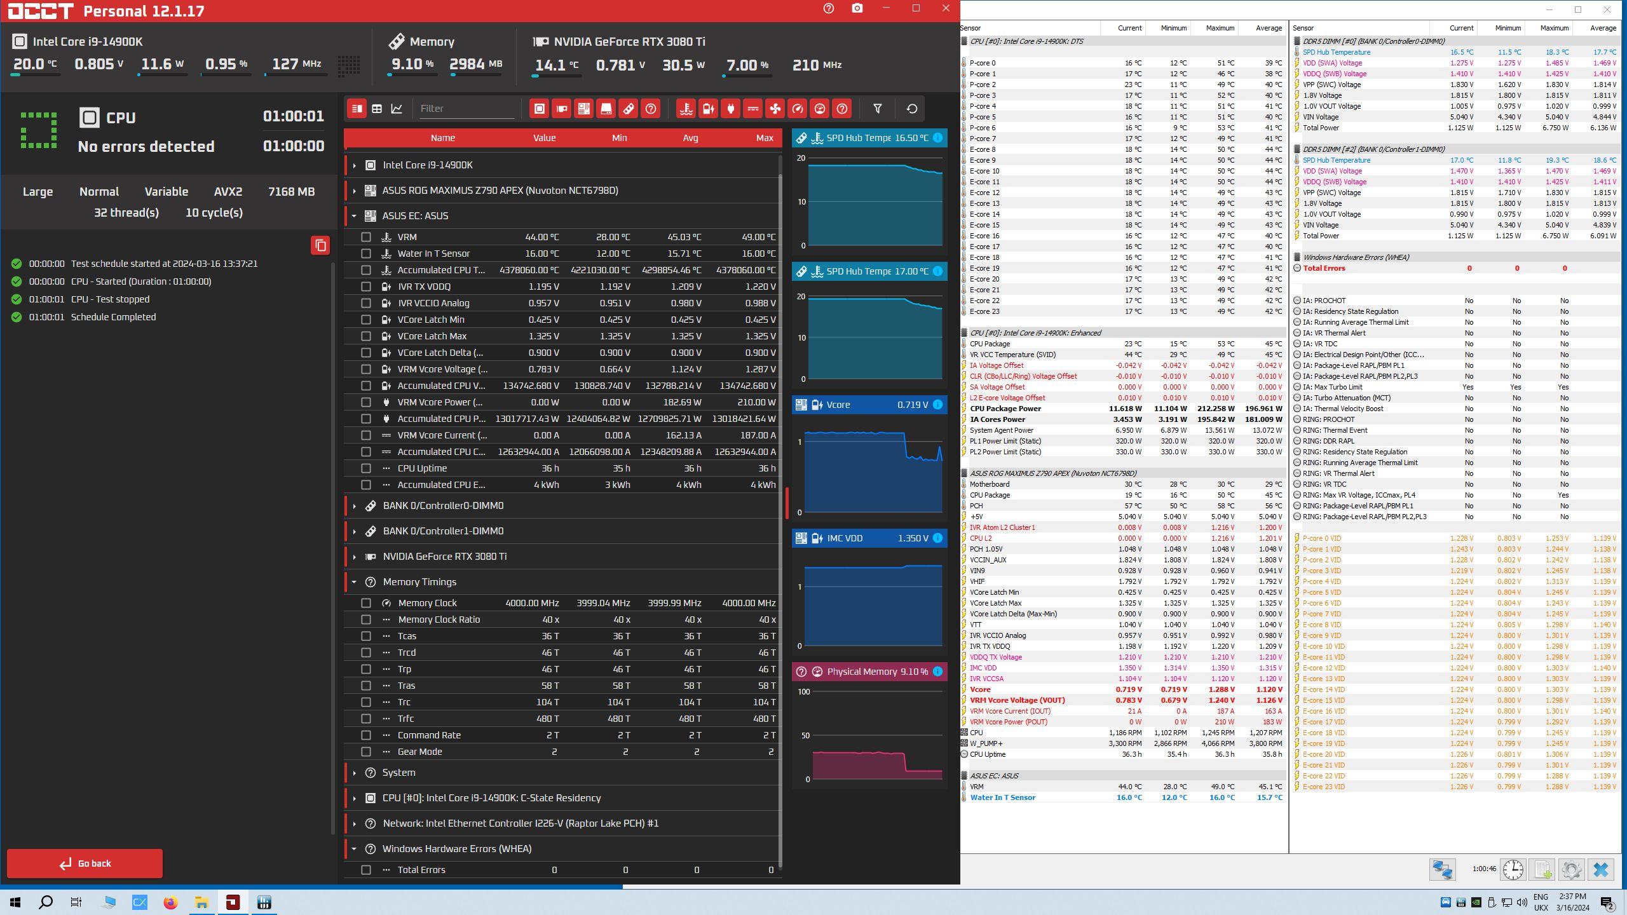Viewport: 1627px width, 915px height.
Task: Check the Gear Mode row checkbox
Action: click(x=366, y=752)
